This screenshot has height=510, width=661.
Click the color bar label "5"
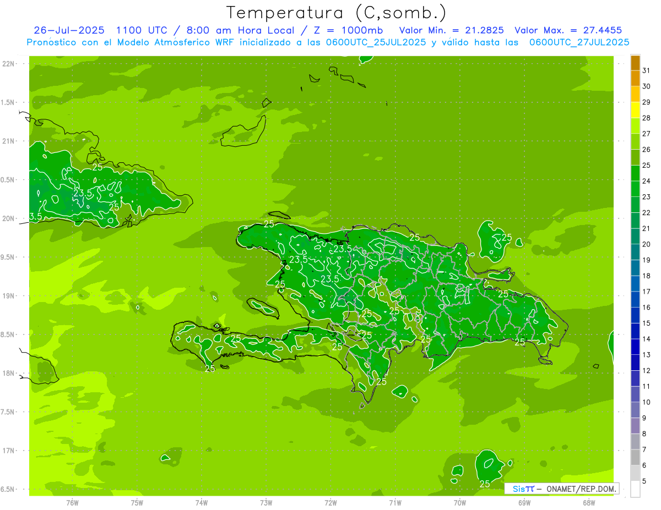(644, 481)
